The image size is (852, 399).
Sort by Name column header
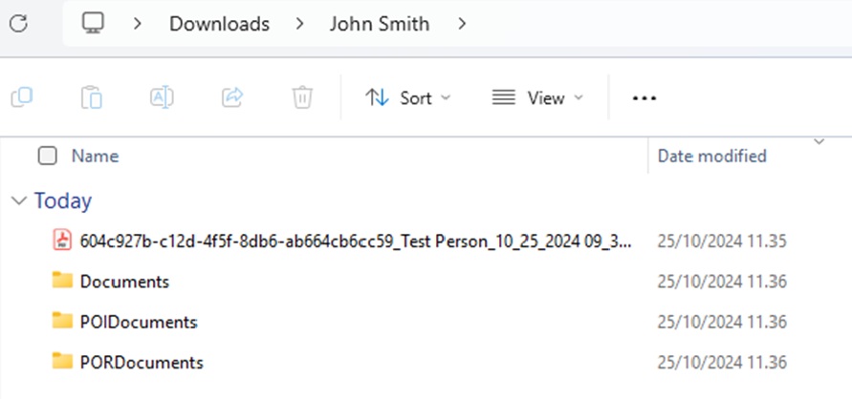tap(96, 156)
